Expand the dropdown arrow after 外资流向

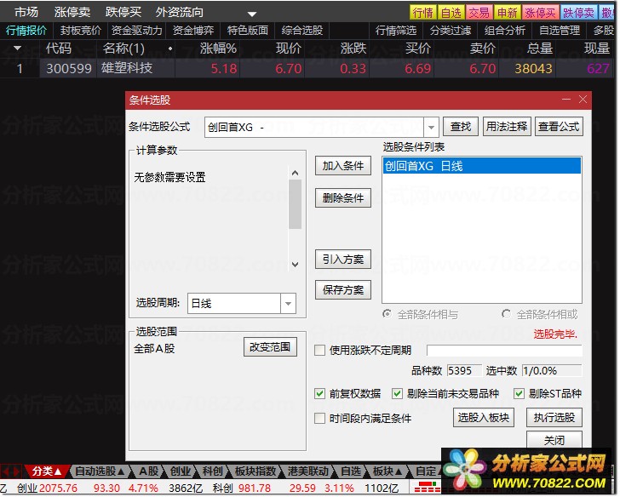[x=252, y=14]
